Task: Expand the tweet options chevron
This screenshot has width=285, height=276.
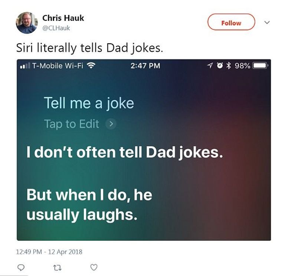Action: pos(267,23)
